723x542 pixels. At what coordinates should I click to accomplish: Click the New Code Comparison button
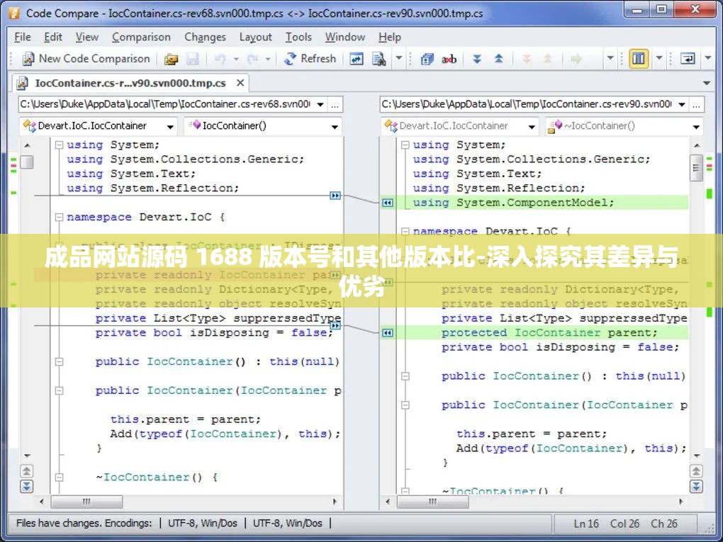[x=85, y=59]
